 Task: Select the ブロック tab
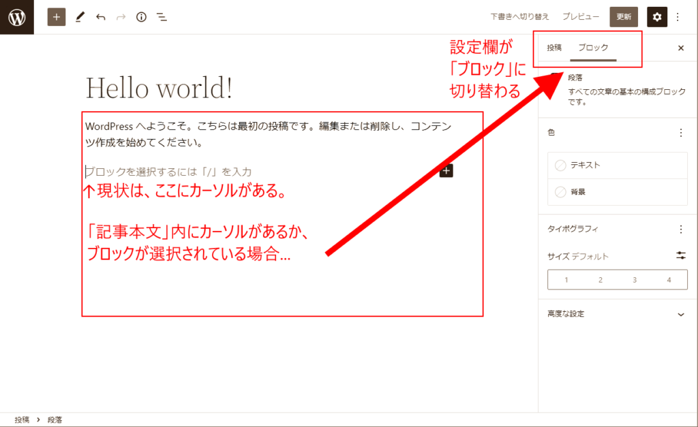[593, 48]
